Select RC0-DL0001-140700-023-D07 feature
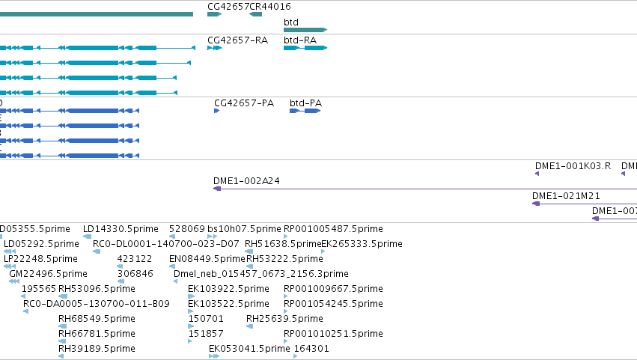This screenshot has width=637, height=360. (97, 251)
